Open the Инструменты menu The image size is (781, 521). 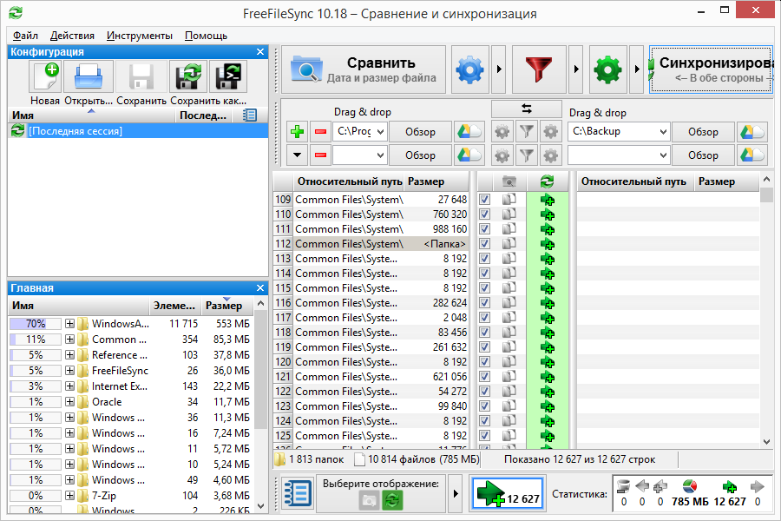140,36
